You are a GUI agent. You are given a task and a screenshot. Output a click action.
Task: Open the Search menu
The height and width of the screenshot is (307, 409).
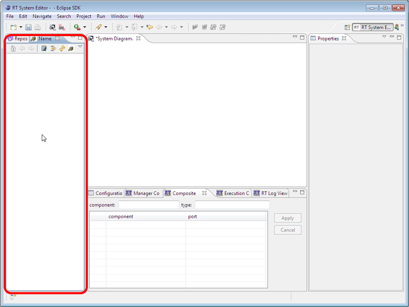pos(64,16)
